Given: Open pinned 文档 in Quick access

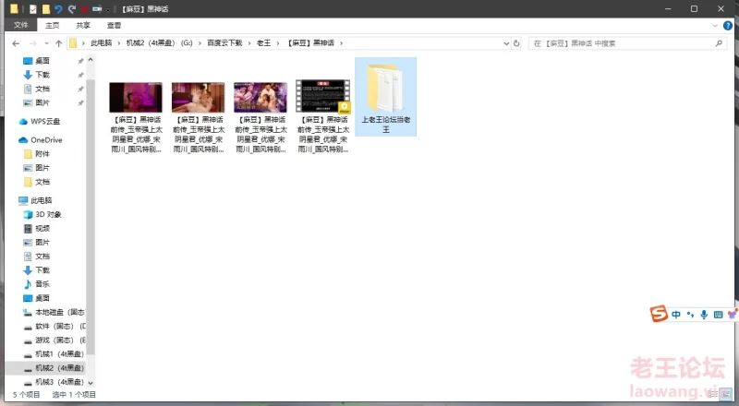Looking at the screenshot, I should [x=42, y=89].
